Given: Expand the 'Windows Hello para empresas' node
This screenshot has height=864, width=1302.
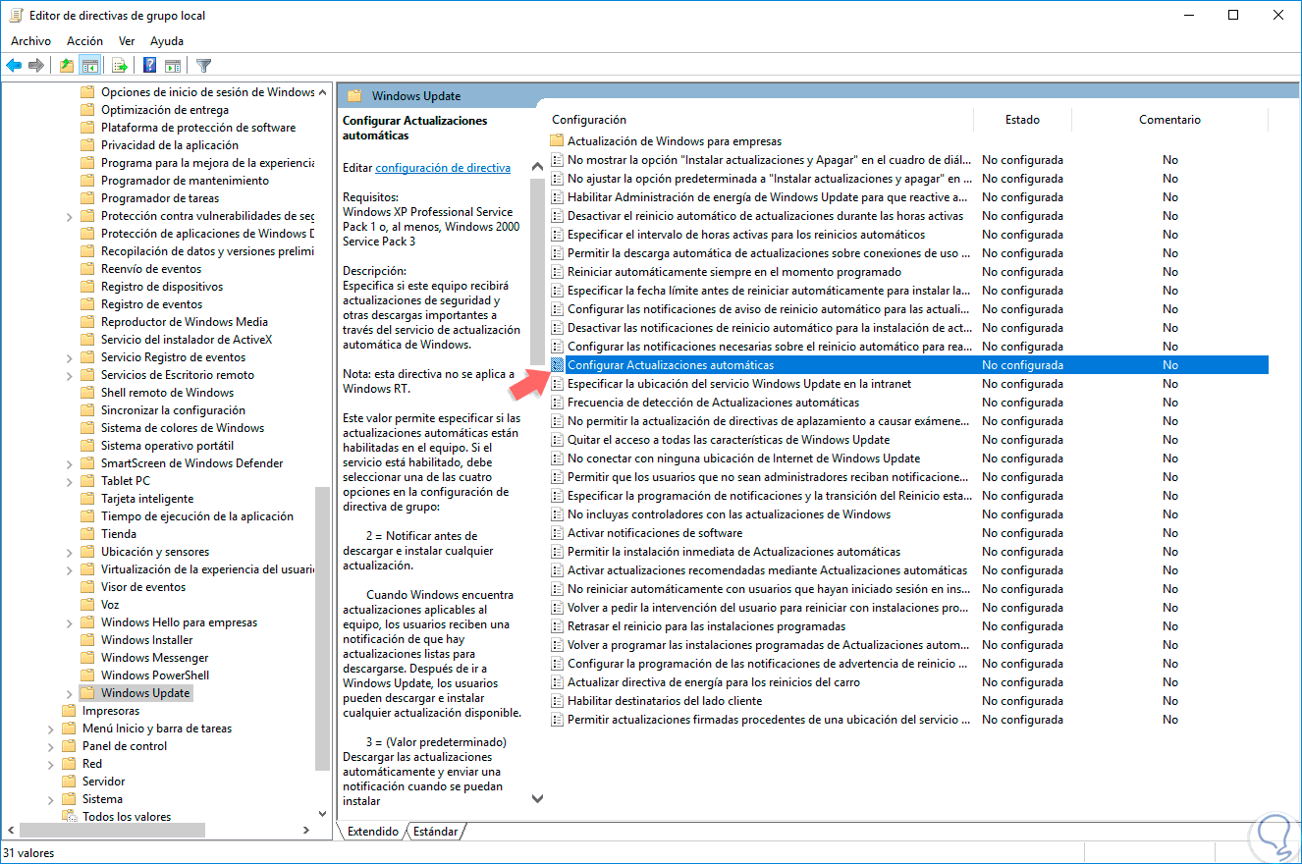Looking at the screenshot, I should (x=70, y=622).
